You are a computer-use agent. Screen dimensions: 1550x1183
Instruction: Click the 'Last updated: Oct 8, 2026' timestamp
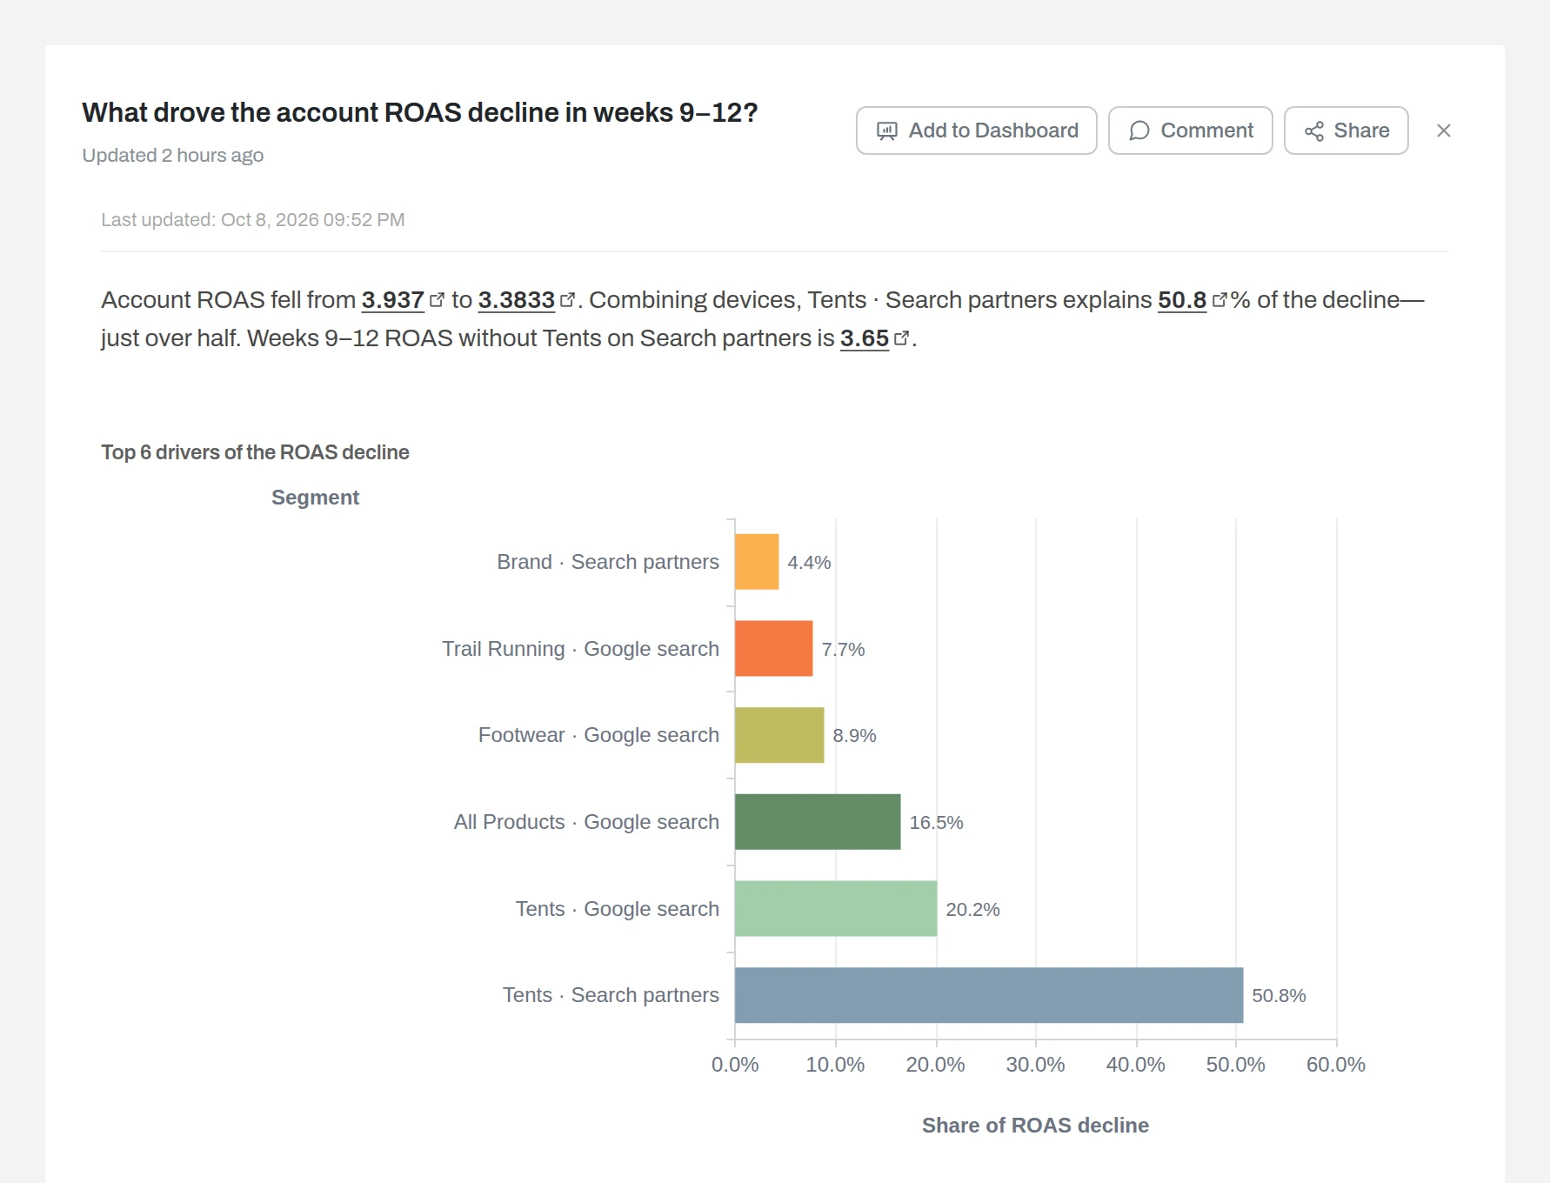click(252, 220)
